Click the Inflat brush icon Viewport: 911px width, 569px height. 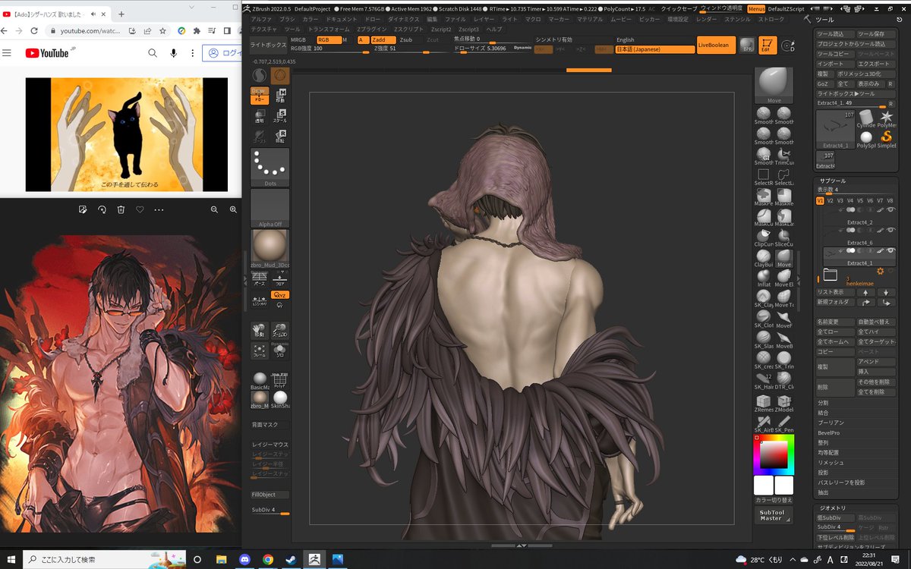[763, 277]
